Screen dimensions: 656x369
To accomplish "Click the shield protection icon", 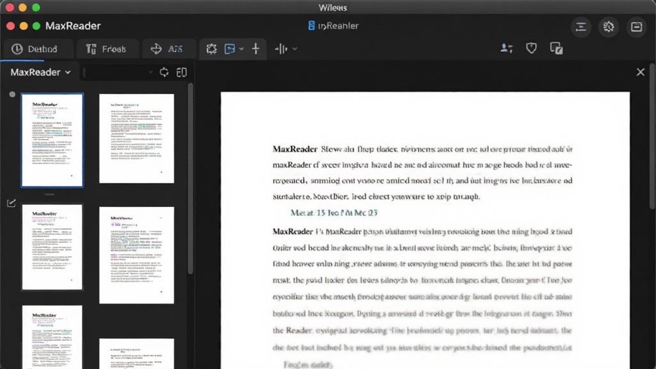I will [531, 49].
